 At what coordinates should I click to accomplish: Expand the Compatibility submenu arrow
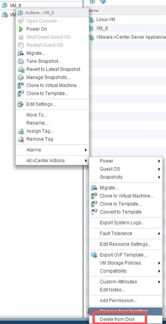159,271
